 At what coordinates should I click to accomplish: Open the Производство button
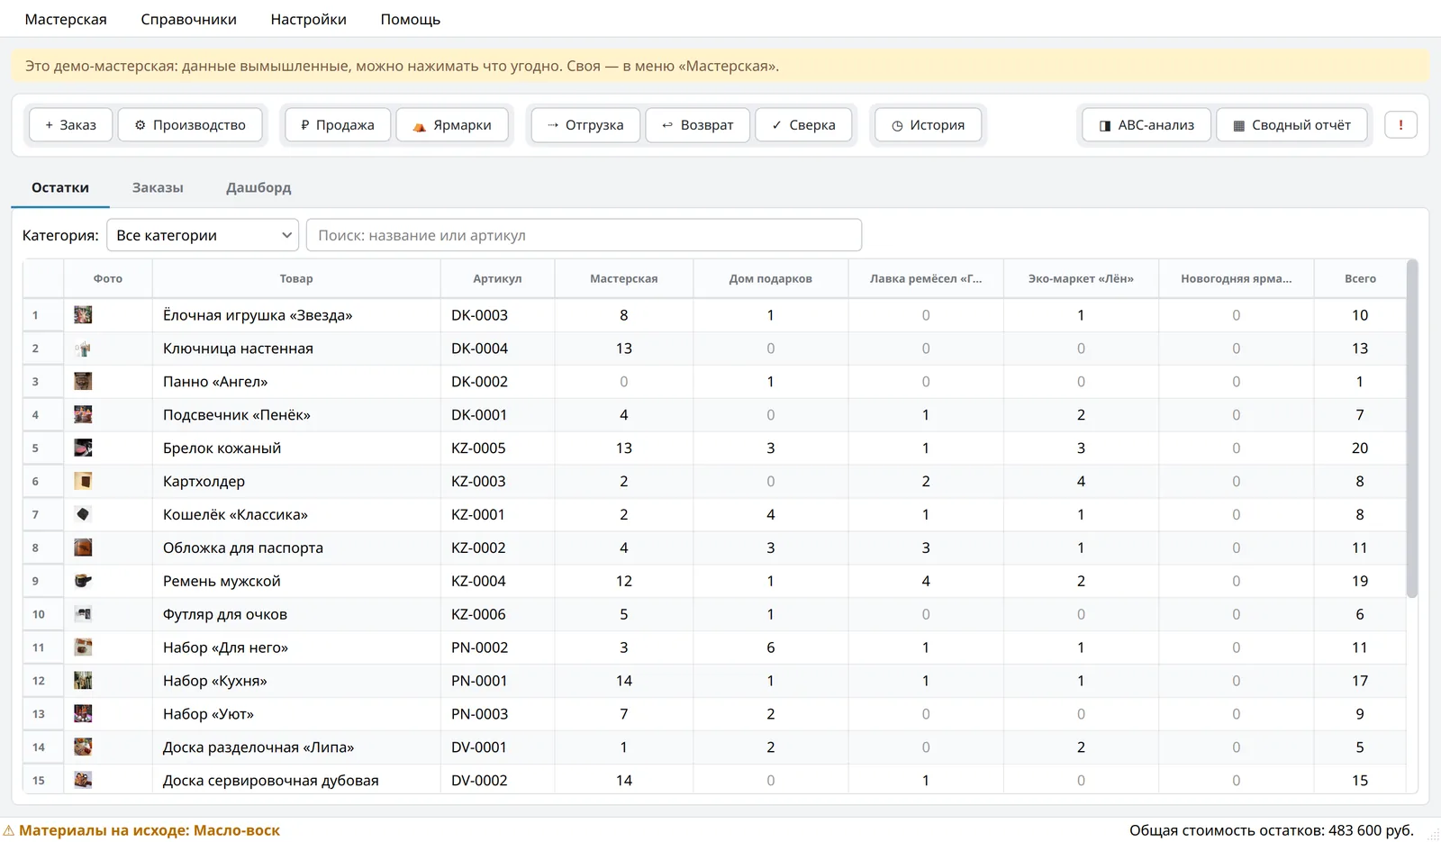(x=190, y=125)
